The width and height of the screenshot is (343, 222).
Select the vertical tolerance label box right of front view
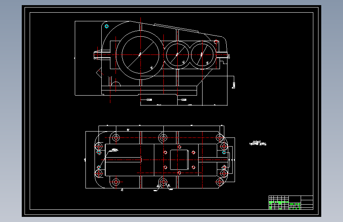pyautogui.click(x=233, y=85)
